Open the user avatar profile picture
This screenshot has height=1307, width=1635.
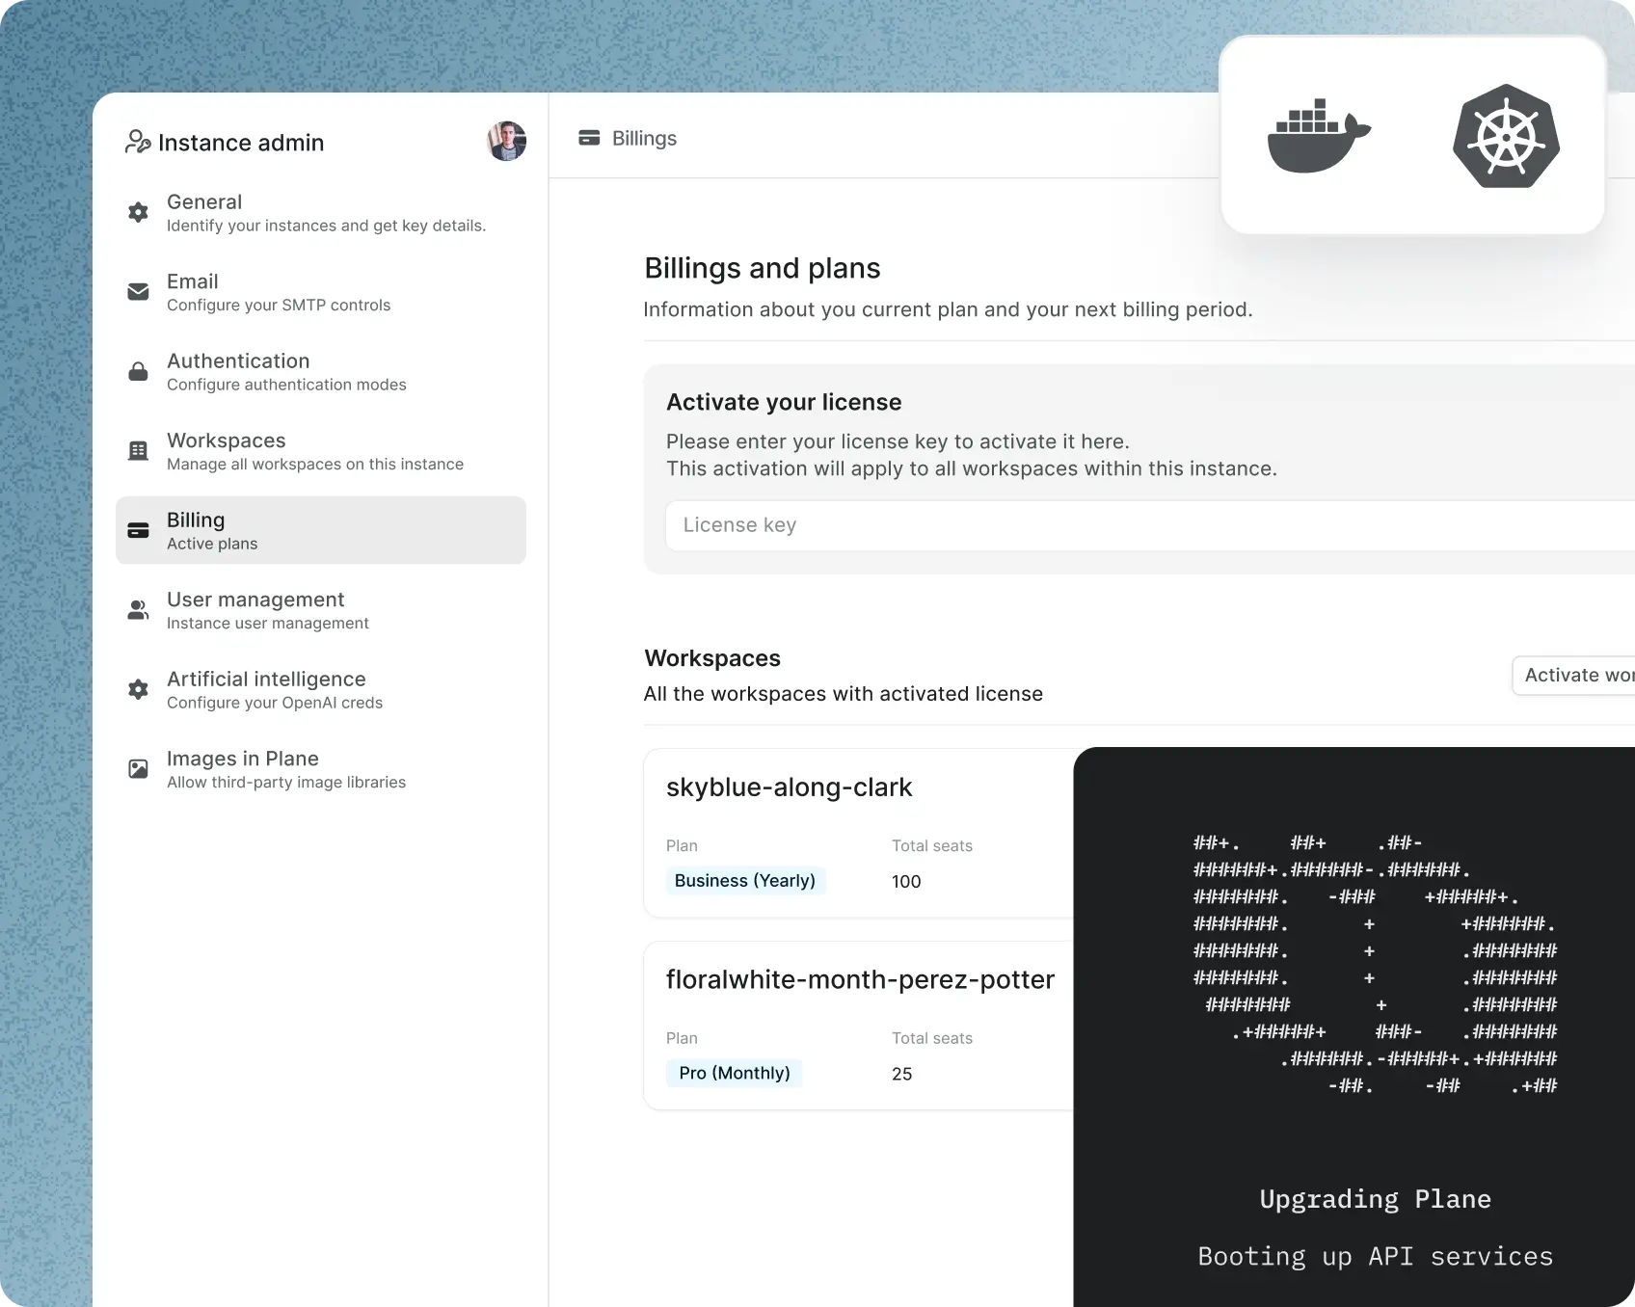click(506, 142)
